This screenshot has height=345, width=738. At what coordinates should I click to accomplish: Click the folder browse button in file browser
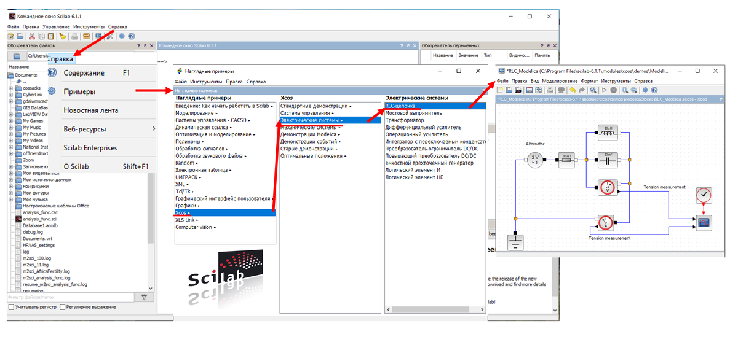pyautogui.click(x=17, y=56)
